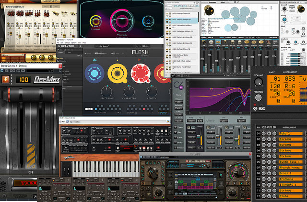Image resolution: width=307 pixels, height=202 pixels.
Task: Click the red-white circular engine in Flesh
Action: [141, 74]
